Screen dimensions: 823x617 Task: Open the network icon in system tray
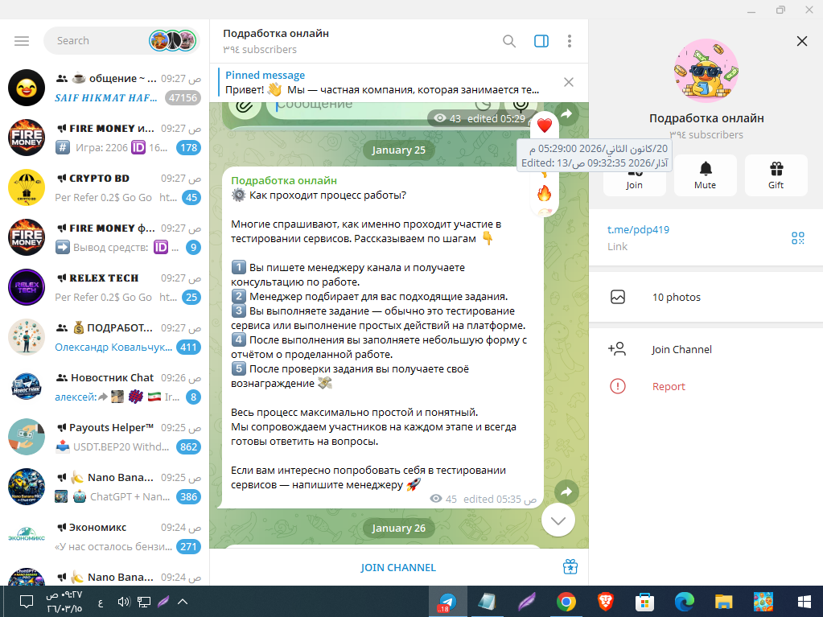click(x=144, y=602)
